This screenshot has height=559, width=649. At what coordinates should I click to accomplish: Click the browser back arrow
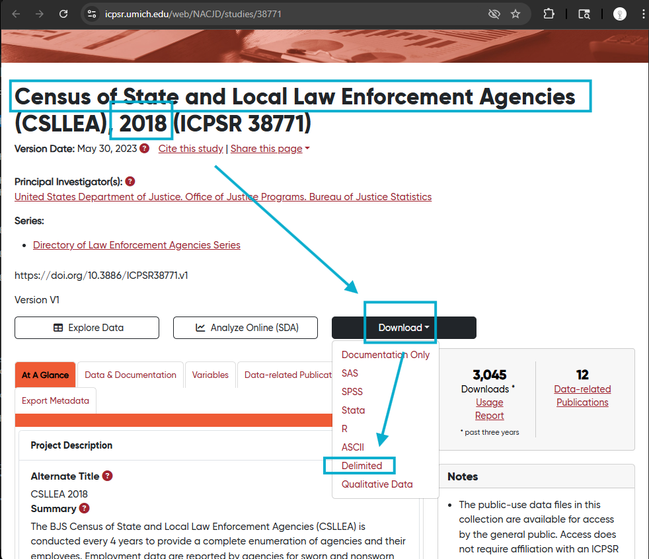[x=17, y=14]
